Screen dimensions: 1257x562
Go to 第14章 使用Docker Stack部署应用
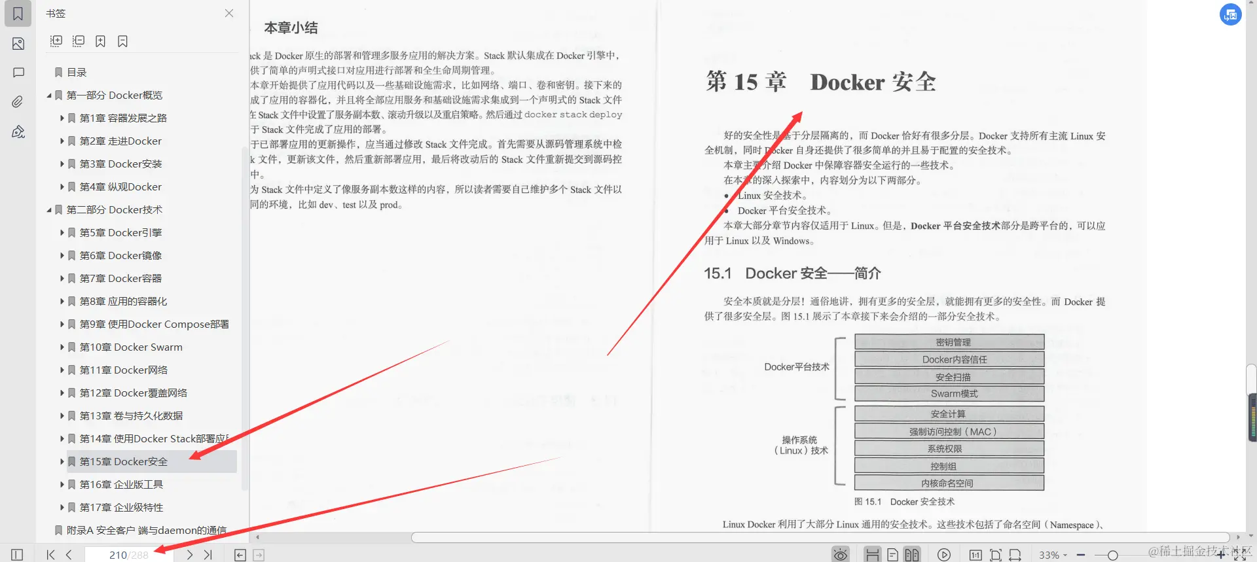point(154,439)
